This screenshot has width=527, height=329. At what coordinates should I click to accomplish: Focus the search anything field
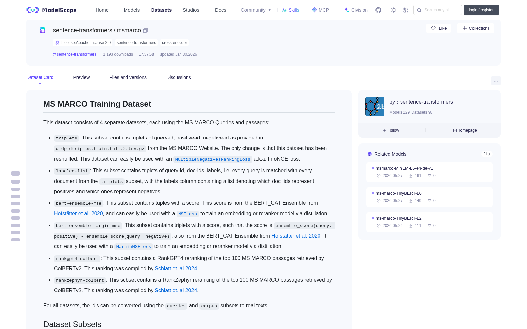coord(438,10)
